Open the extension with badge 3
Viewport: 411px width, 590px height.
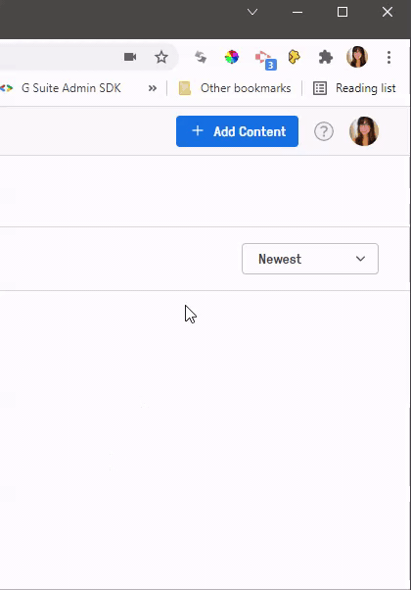tap(265, 60)
